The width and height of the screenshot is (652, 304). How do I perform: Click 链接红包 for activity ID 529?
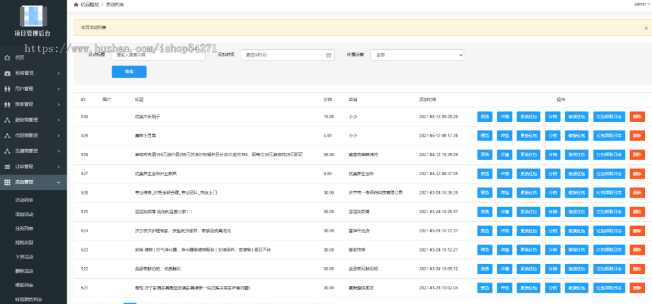point(577,135)
